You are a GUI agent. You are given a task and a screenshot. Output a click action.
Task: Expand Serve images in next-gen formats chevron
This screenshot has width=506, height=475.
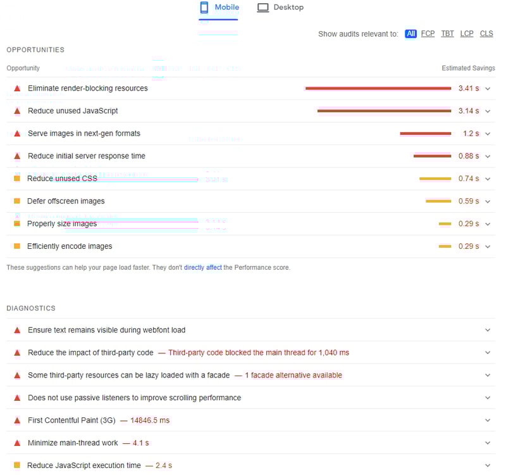click(x=488, y=134)
